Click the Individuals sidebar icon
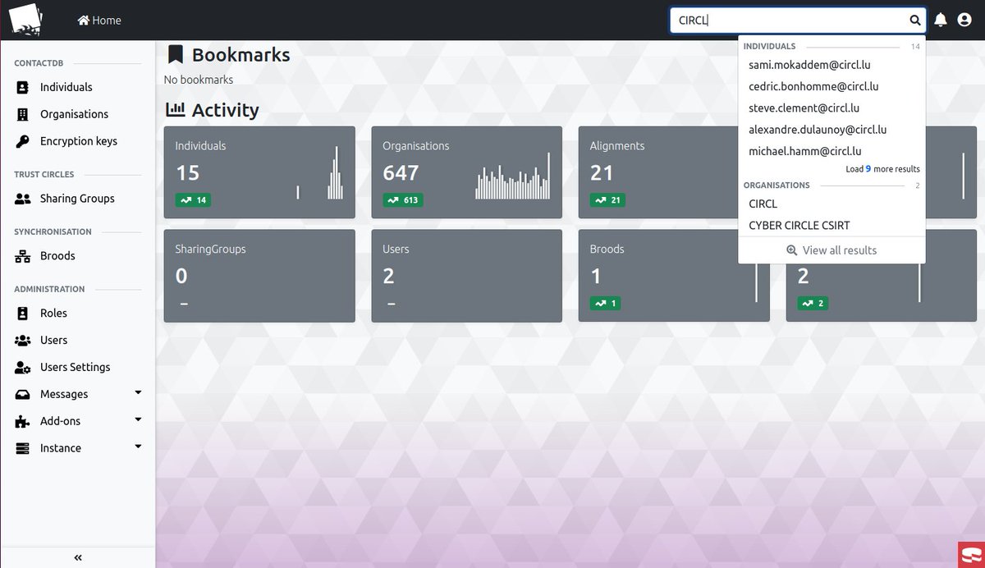This screenshot has width=985, height=568. pyautogui.click(x=23, y=87)
